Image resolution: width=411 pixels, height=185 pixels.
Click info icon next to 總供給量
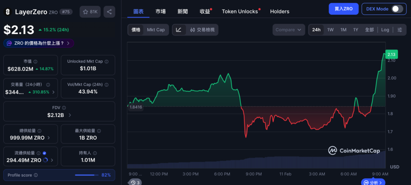coord(39,131)
